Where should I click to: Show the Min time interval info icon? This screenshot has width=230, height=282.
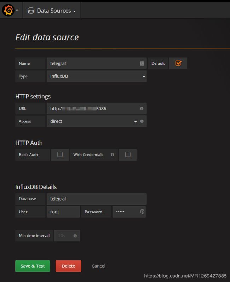click(75, 236)
